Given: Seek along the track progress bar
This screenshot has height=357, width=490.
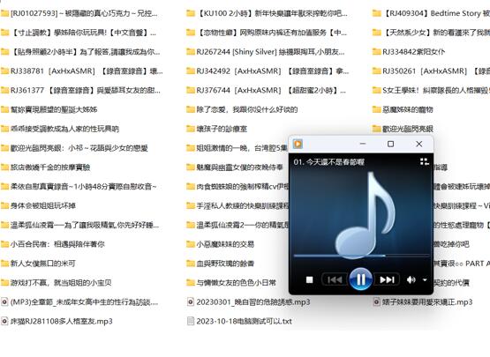Looking at the screenshot, I should pyautogui.click(x=361, y=256).
